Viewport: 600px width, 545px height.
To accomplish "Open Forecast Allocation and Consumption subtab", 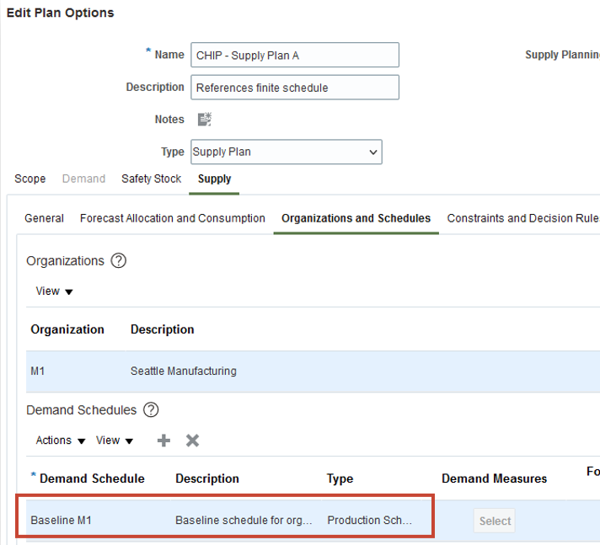I will tap(173, 218).
